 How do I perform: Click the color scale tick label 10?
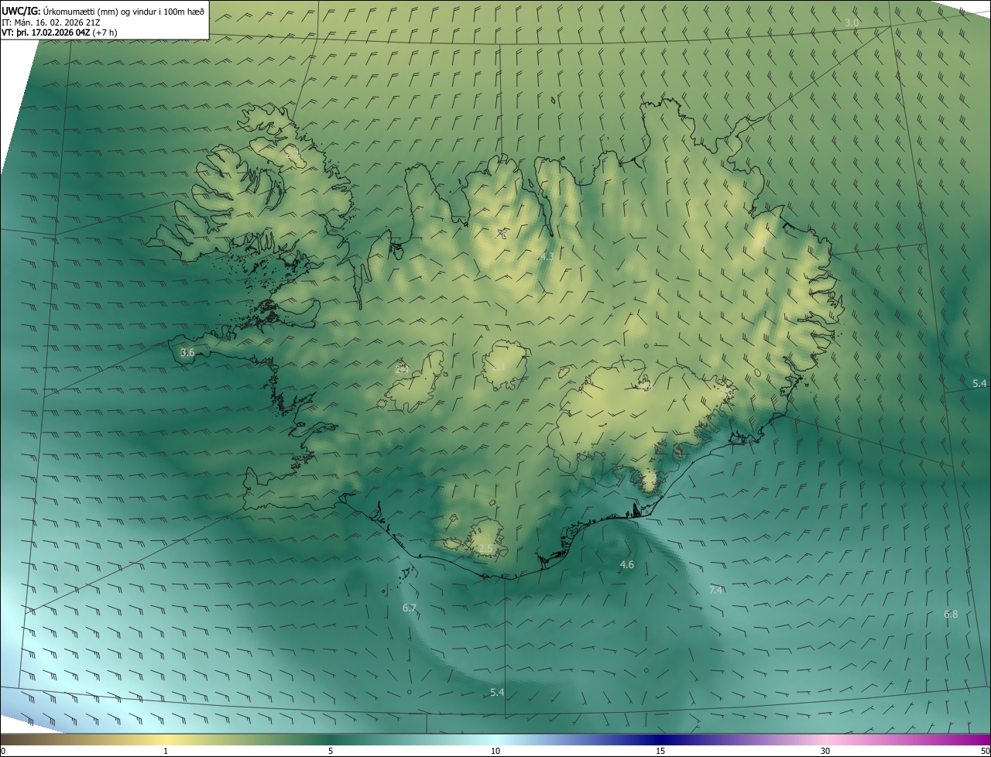click(x=495, y=751)
